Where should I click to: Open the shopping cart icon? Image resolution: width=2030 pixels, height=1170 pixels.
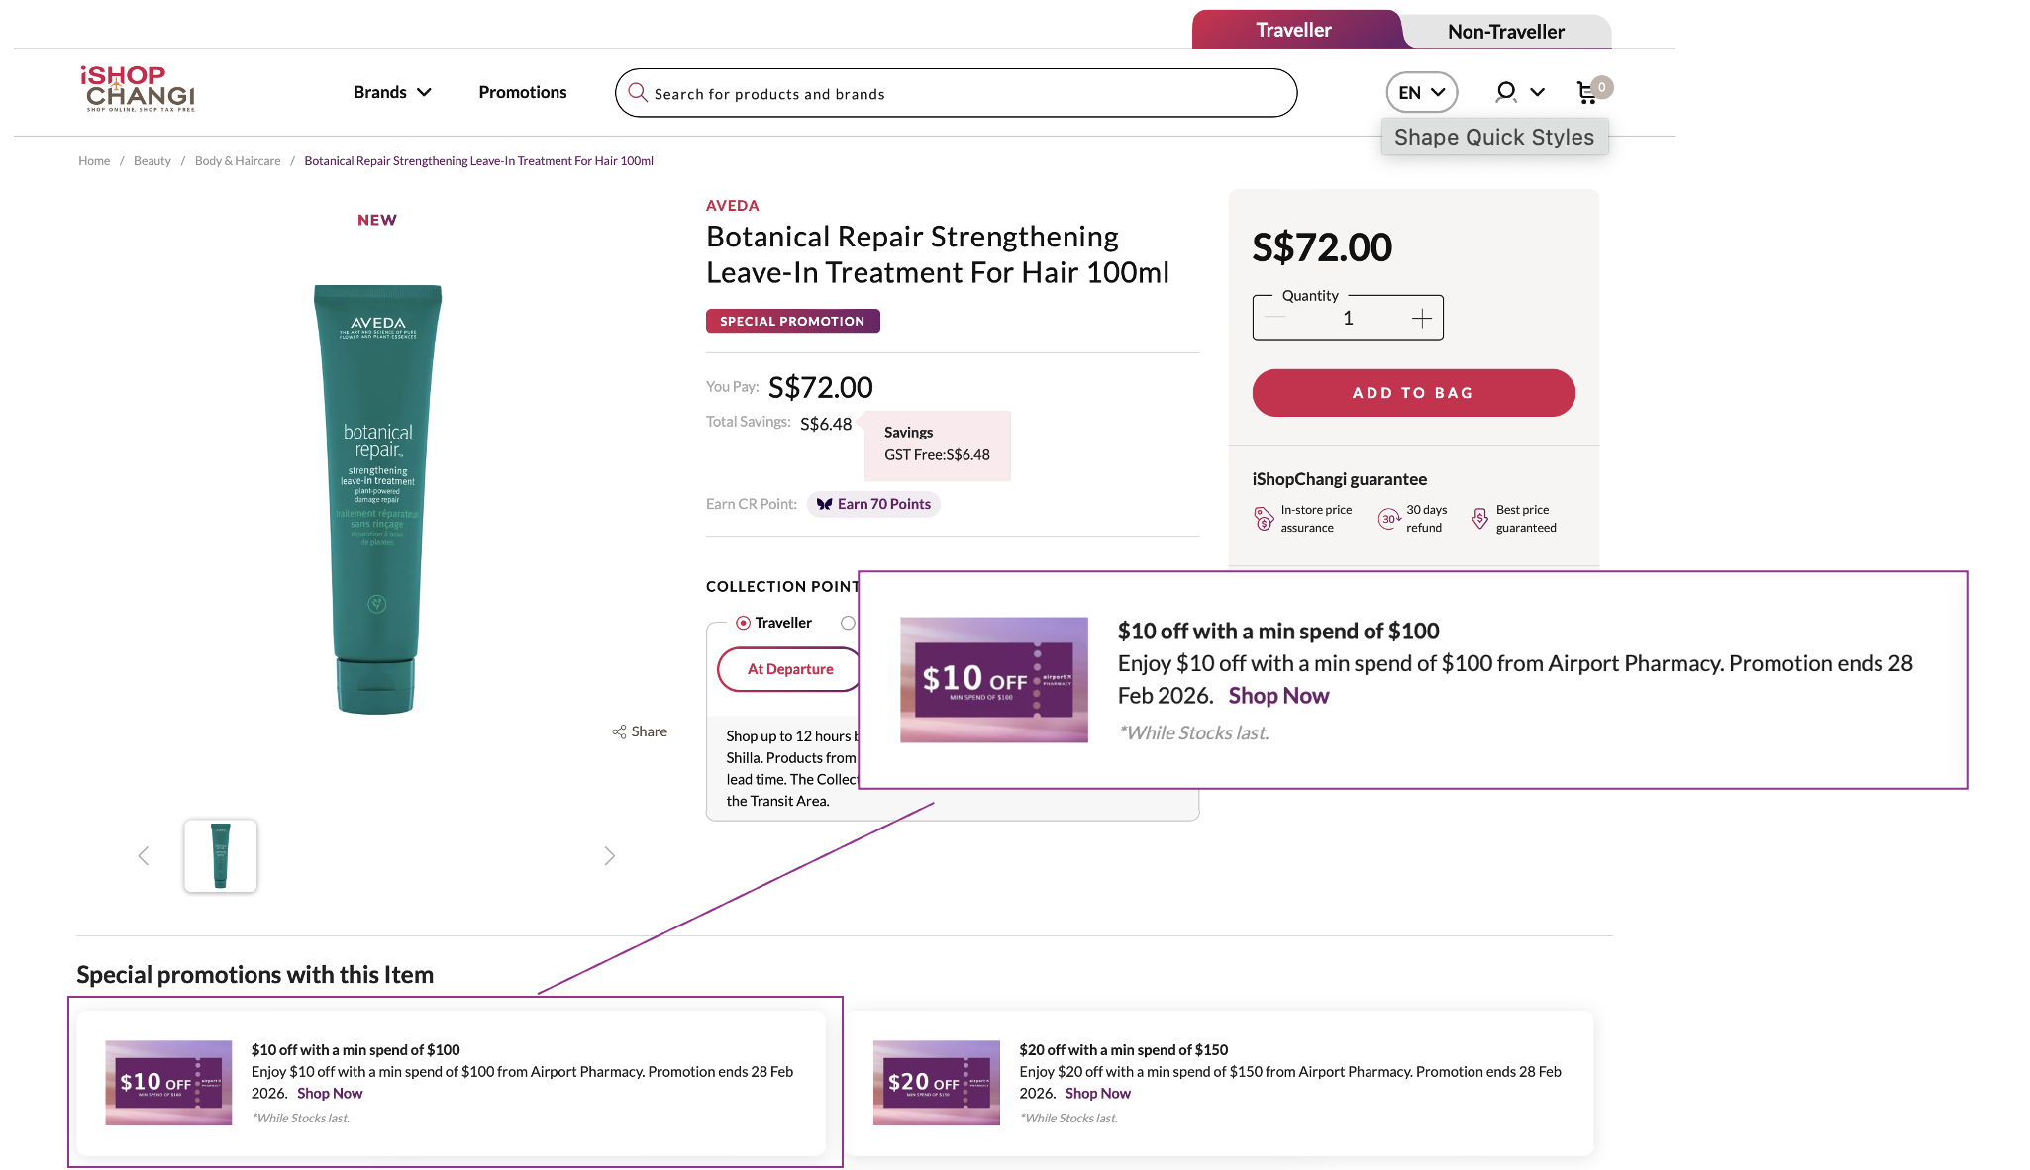coord(1587,93)
